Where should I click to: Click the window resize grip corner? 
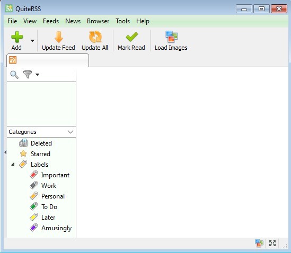[285, 246]
